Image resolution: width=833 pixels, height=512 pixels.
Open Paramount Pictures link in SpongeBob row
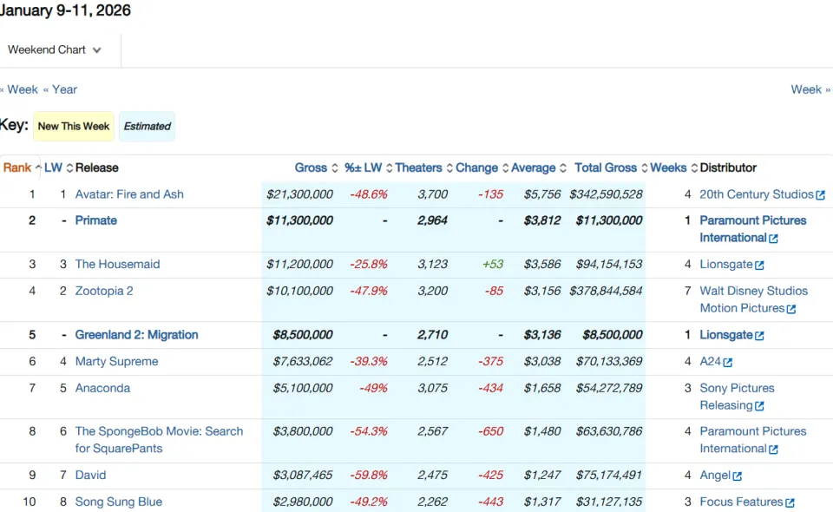click(x=753, y=440)
